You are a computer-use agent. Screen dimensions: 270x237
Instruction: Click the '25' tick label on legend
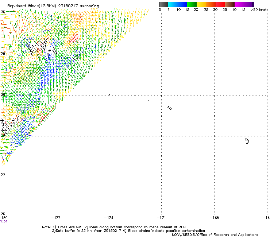(206, 10)
